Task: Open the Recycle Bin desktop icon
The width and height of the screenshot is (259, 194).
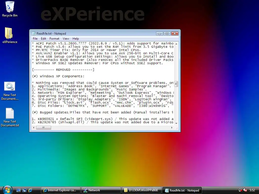Action: (x=10, y=9)
